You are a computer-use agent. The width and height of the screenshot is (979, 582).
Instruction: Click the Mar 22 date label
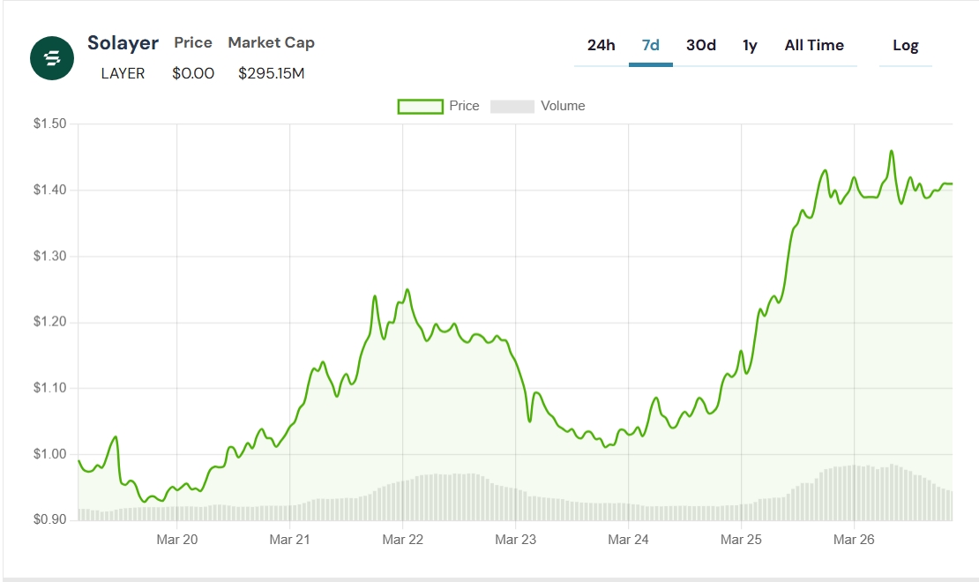click(x=403, y=540)
